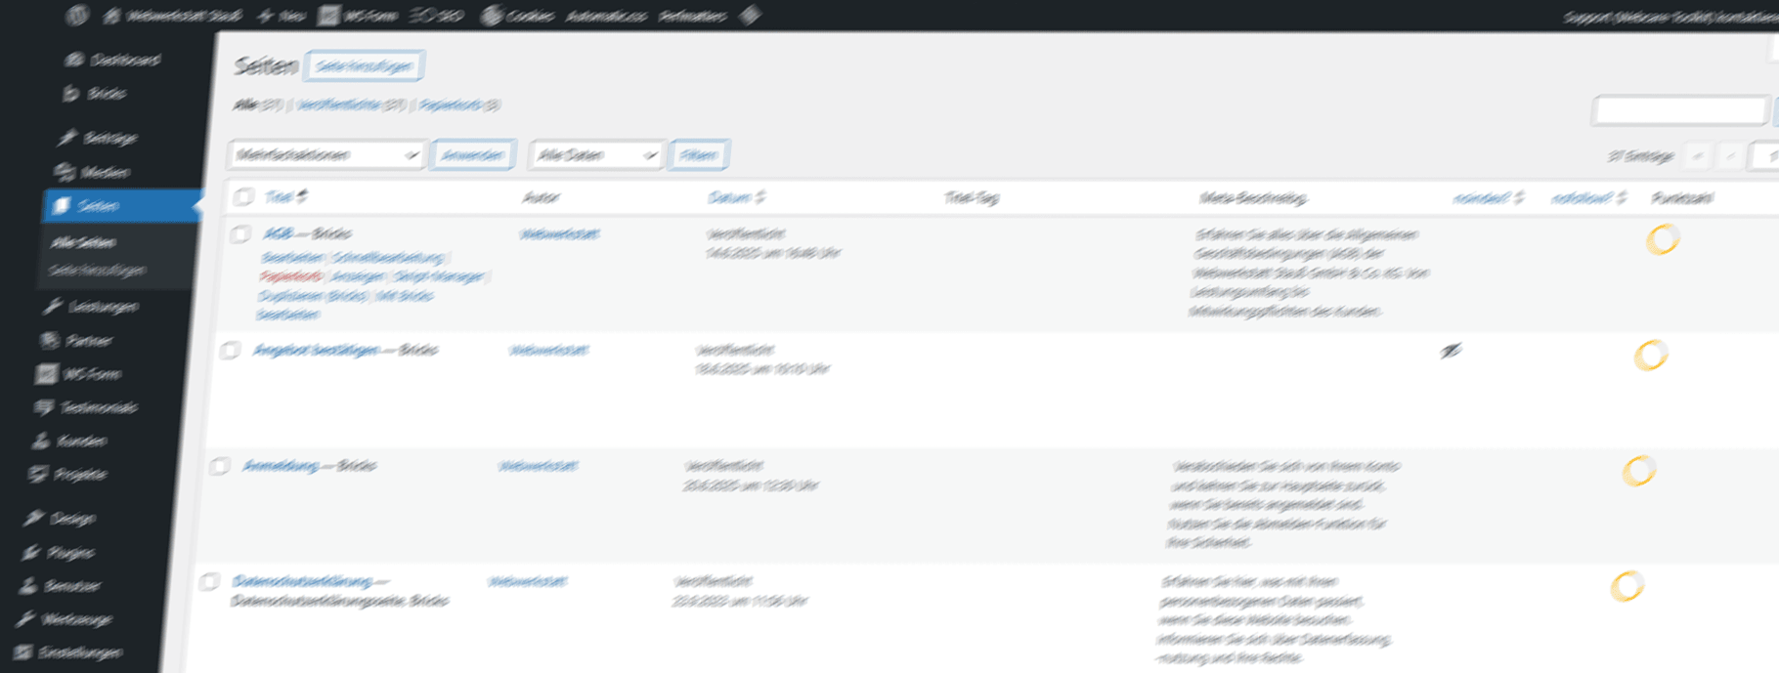Open Perfmatters in the admin bar

pos(693,16)
